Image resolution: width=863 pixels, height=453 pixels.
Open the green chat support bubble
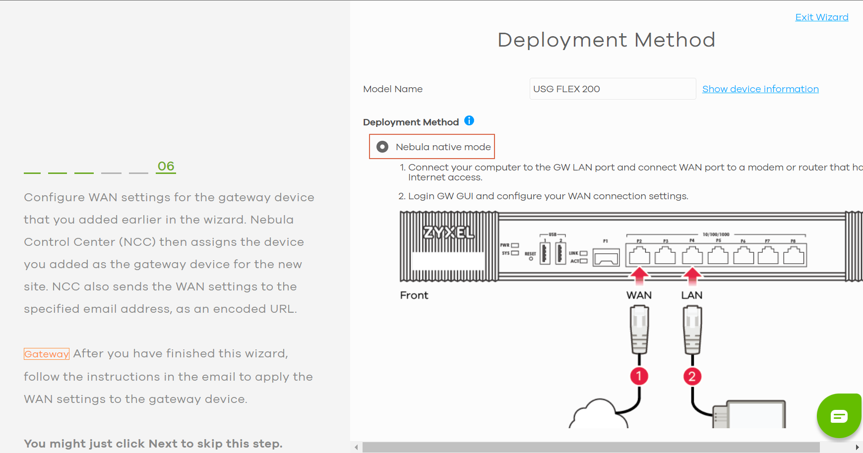point(839,415)
